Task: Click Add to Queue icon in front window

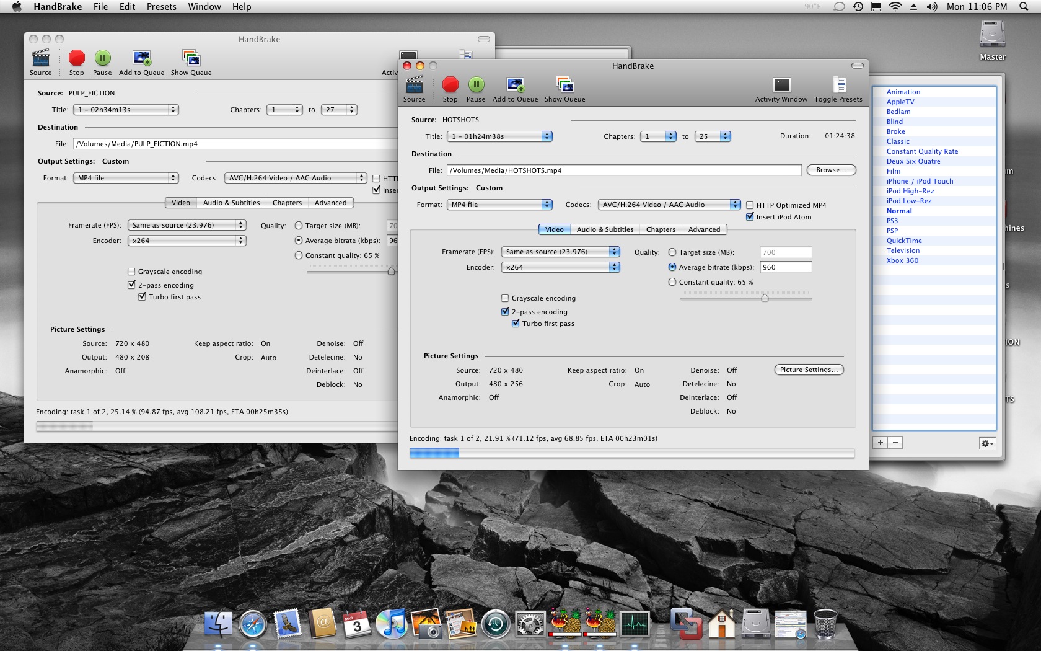Action: (x=515, y=86)
